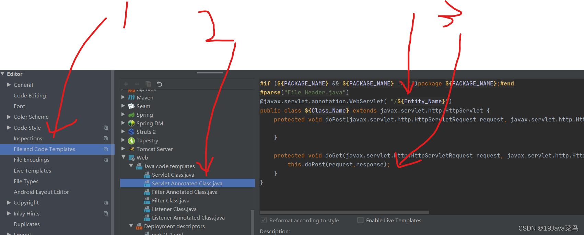The image size is (584, 235).
Task: Click the Listener Annotated Class.java file icon
Action: click(147, 218)
